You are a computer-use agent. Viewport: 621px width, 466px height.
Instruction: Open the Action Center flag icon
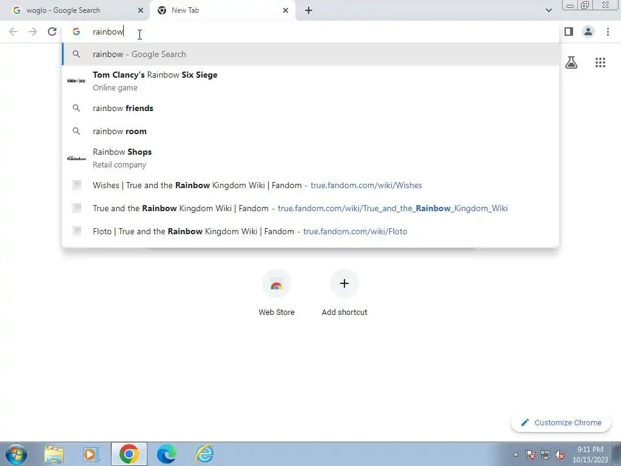[531, 454]
